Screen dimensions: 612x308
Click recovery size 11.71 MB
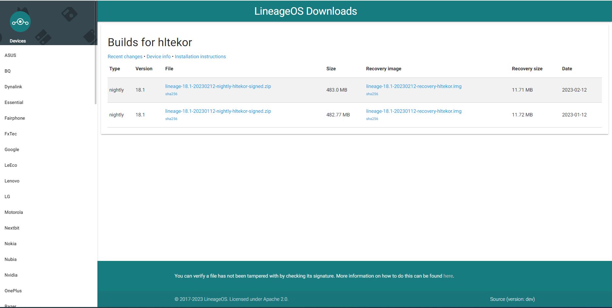pos(522,90)
